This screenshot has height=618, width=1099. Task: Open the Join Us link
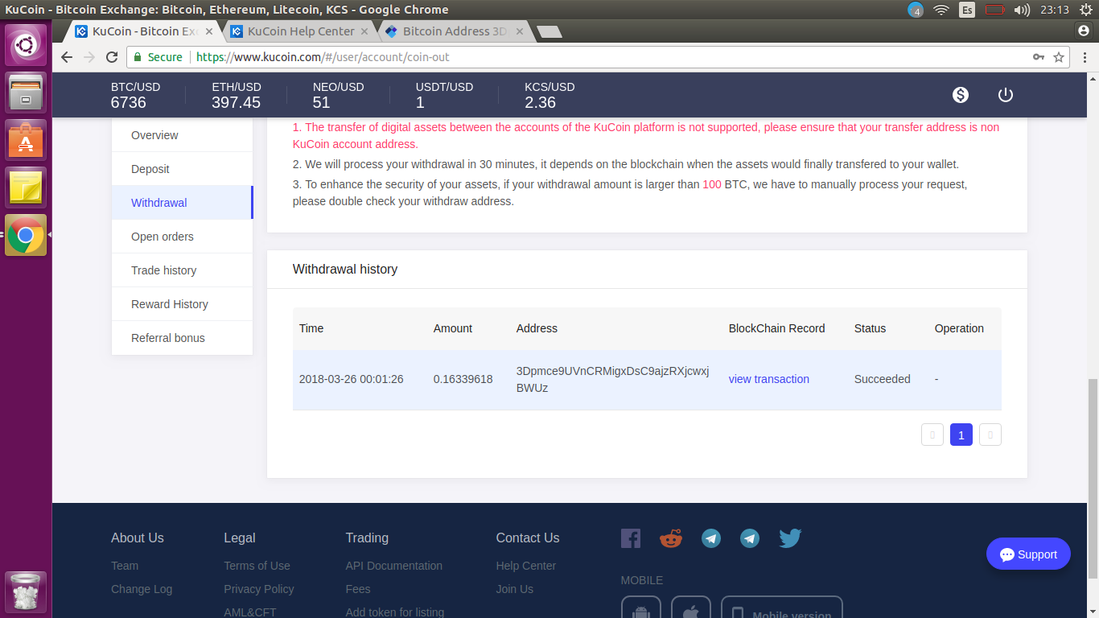click(x=515, y=589)
